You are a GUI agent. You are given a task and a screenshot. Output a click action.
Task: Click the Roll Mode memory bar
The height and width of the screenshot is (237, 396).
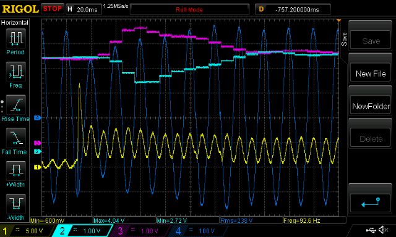189,10
